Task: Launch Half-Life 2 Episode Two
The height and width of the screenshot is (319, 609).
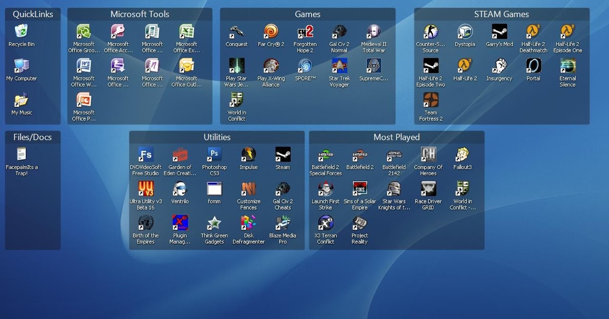Action: coord(431,66)
